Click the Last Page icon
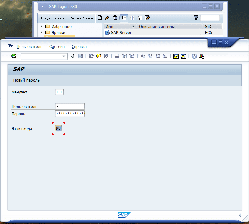Viewport: 249px width, 224px height. pyautogui.click(x=165, y=56)
